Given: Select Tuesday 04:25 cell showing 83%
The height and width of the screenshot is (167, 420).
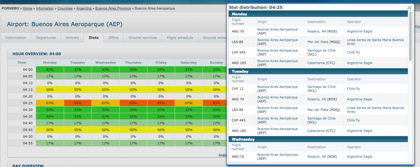Looking at the screenshot, I should (x=78, y=103).
